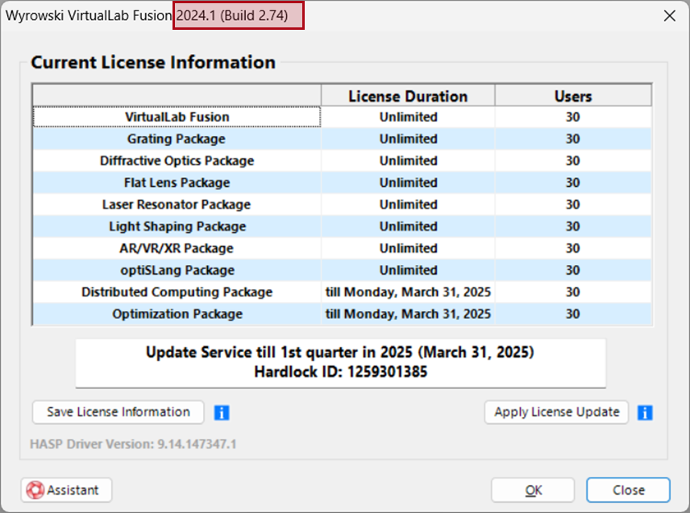The image size is (690, 513).
Task: Click user count 30 for AR/VR/XR Package
Action: pyautogui.click(x=573, y=248)
